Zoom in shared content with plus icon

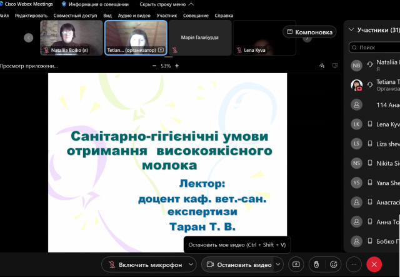coord(177,66)
